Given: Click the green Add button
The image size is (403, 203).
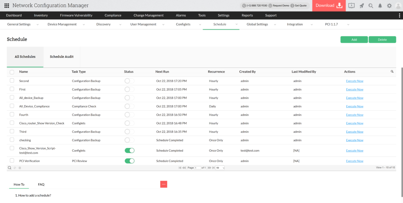Looking at the screenshot, I should coord(354,39).
